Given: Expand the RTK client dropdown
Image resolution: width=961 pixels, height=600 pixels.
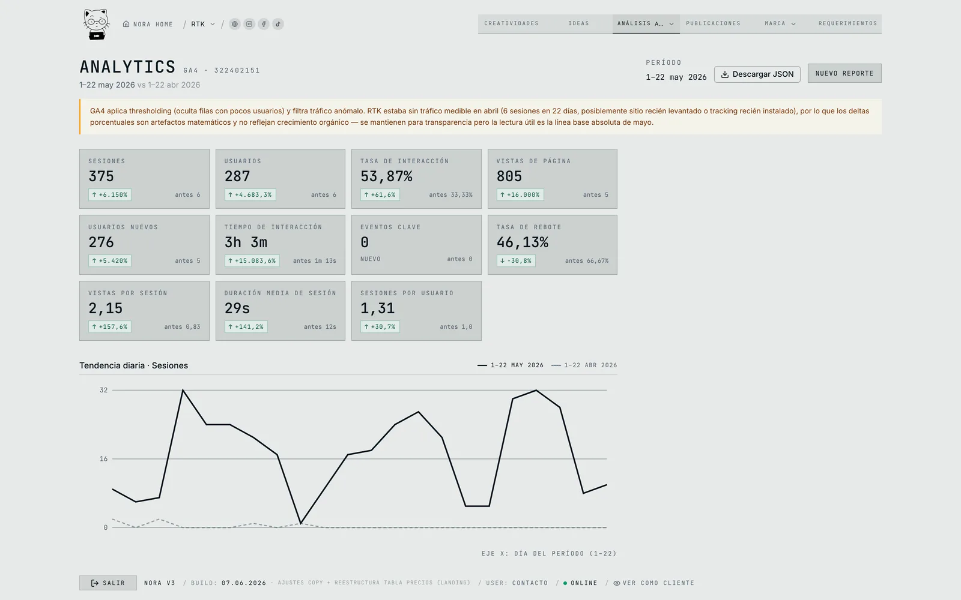Looking at the screenshot, I should pyautogui.click(x=203, y=24).
